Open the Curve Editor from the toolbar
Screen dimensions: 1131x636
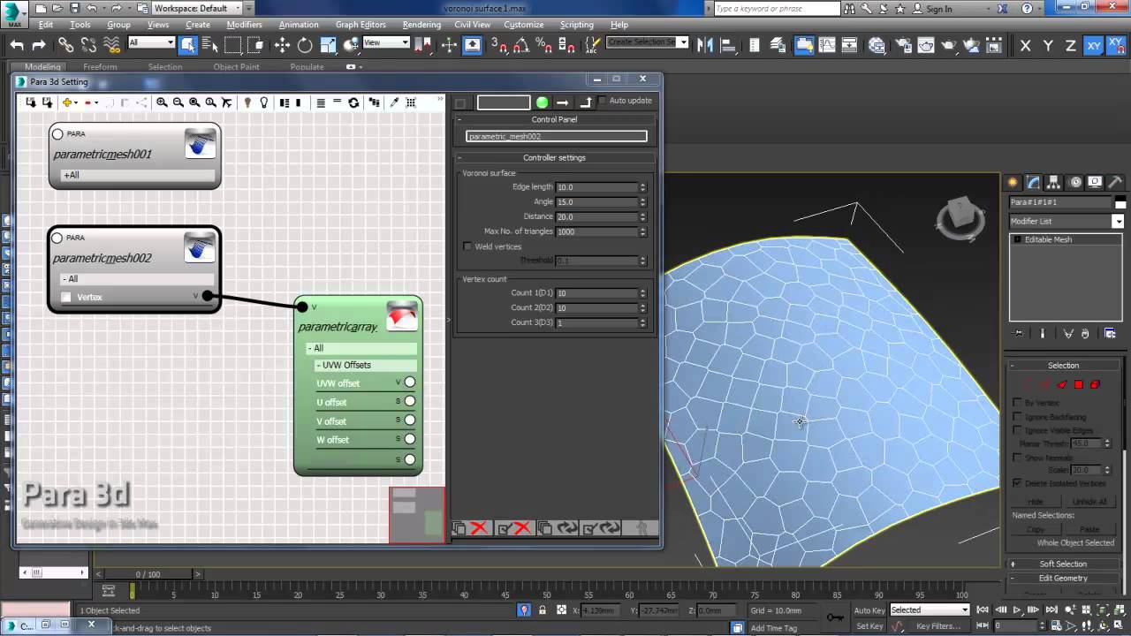coord(826,45)
